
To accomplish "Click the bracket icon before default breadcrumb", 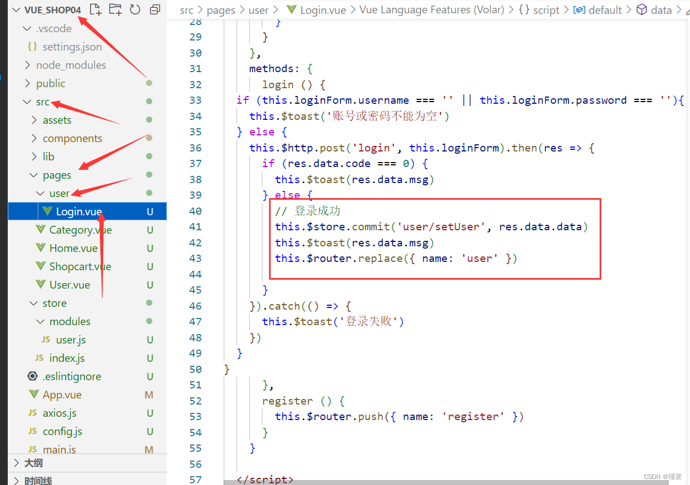I will (x=580, y=10).
